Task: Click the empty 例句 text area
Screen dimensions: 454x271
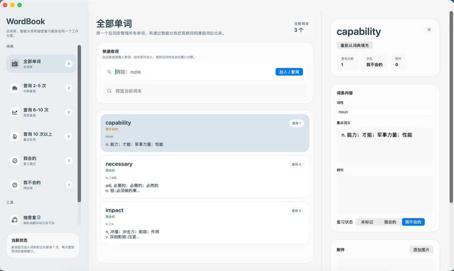Action: tap(385, 194)
